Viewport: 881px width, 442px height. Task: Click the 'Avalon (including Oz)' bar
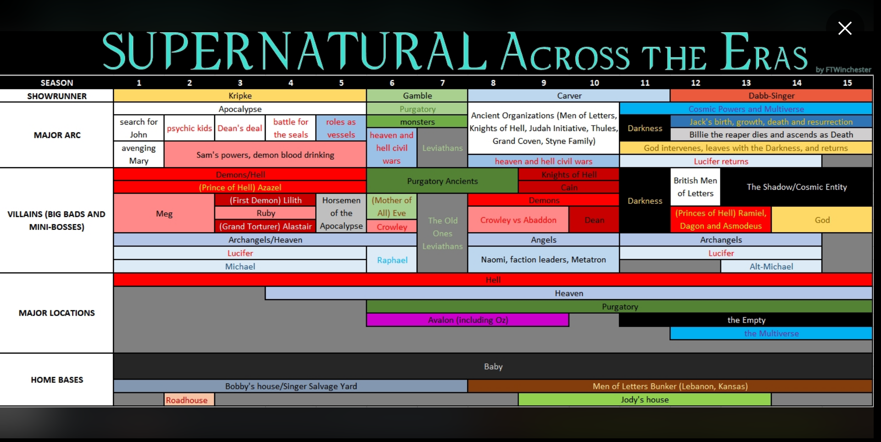click(x=468, y=320)
